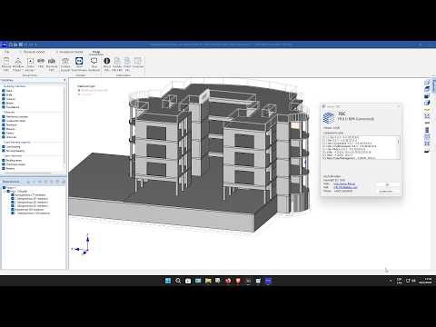Image resolution: width=436 pixels, height=327 pixels.
Task: Click the lower button in About dialog
Action: point(388,191)
